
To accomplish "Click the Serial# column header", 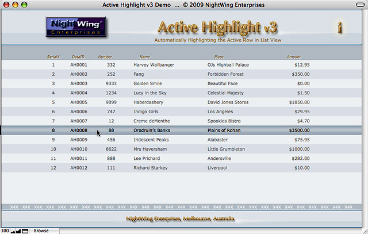I will 53,57.
